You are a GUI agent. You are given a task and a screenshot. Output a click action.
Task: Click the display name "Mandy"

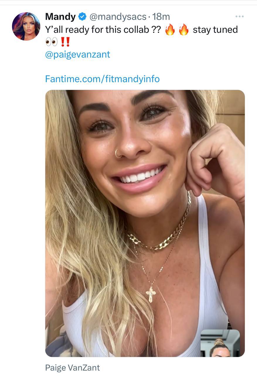(x=60, y=17)
